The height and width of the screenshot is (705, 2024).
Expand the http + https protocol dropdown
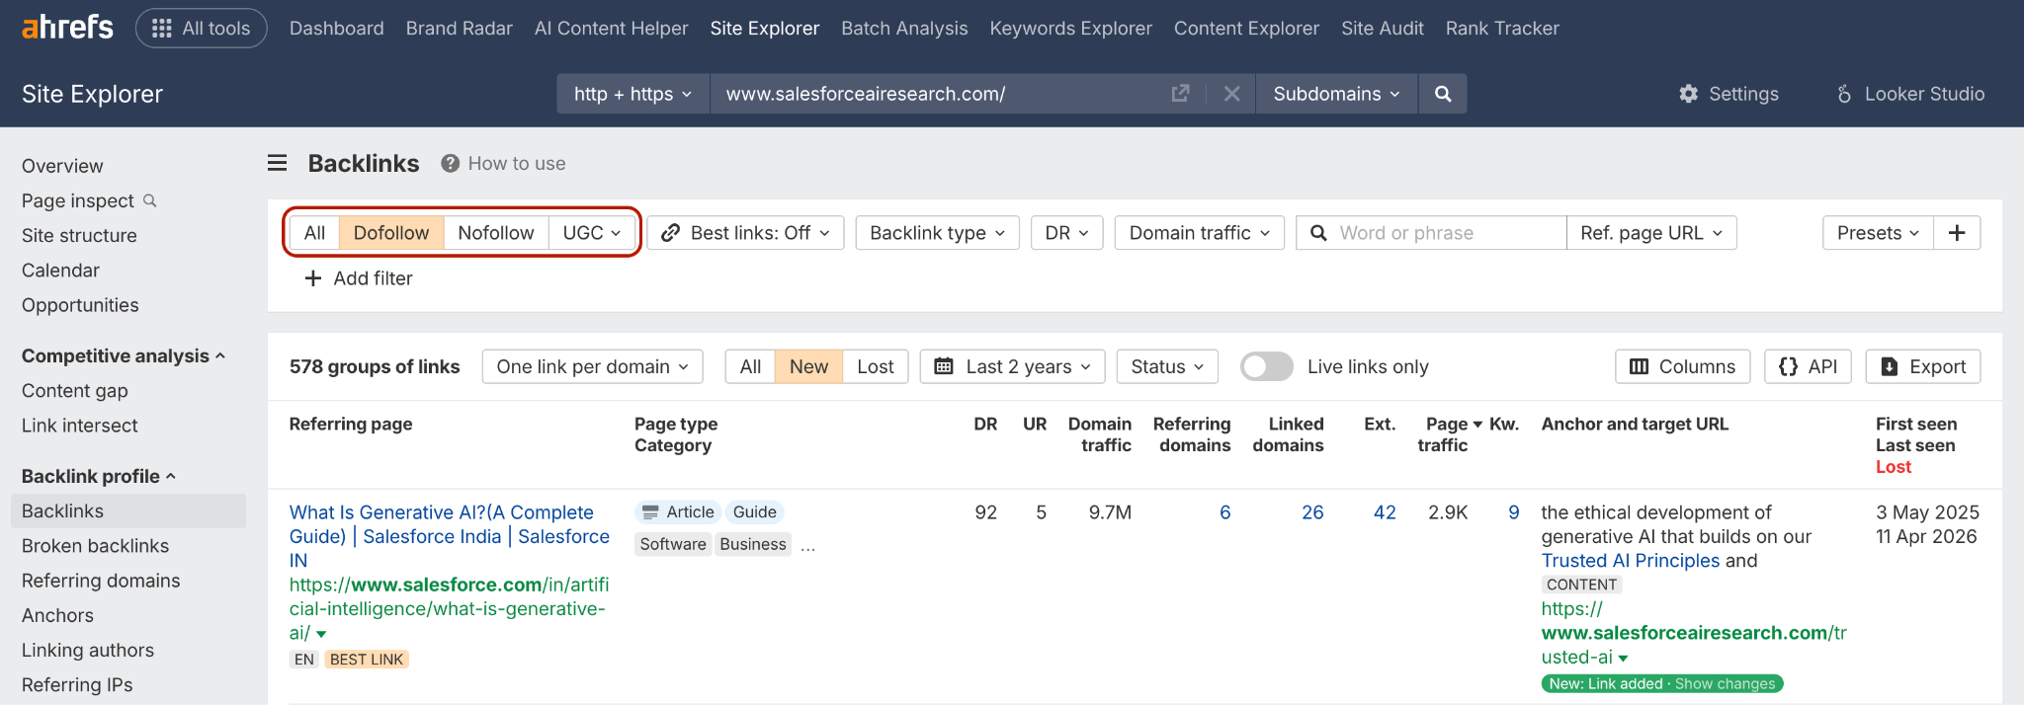click(x=632, y=94)
